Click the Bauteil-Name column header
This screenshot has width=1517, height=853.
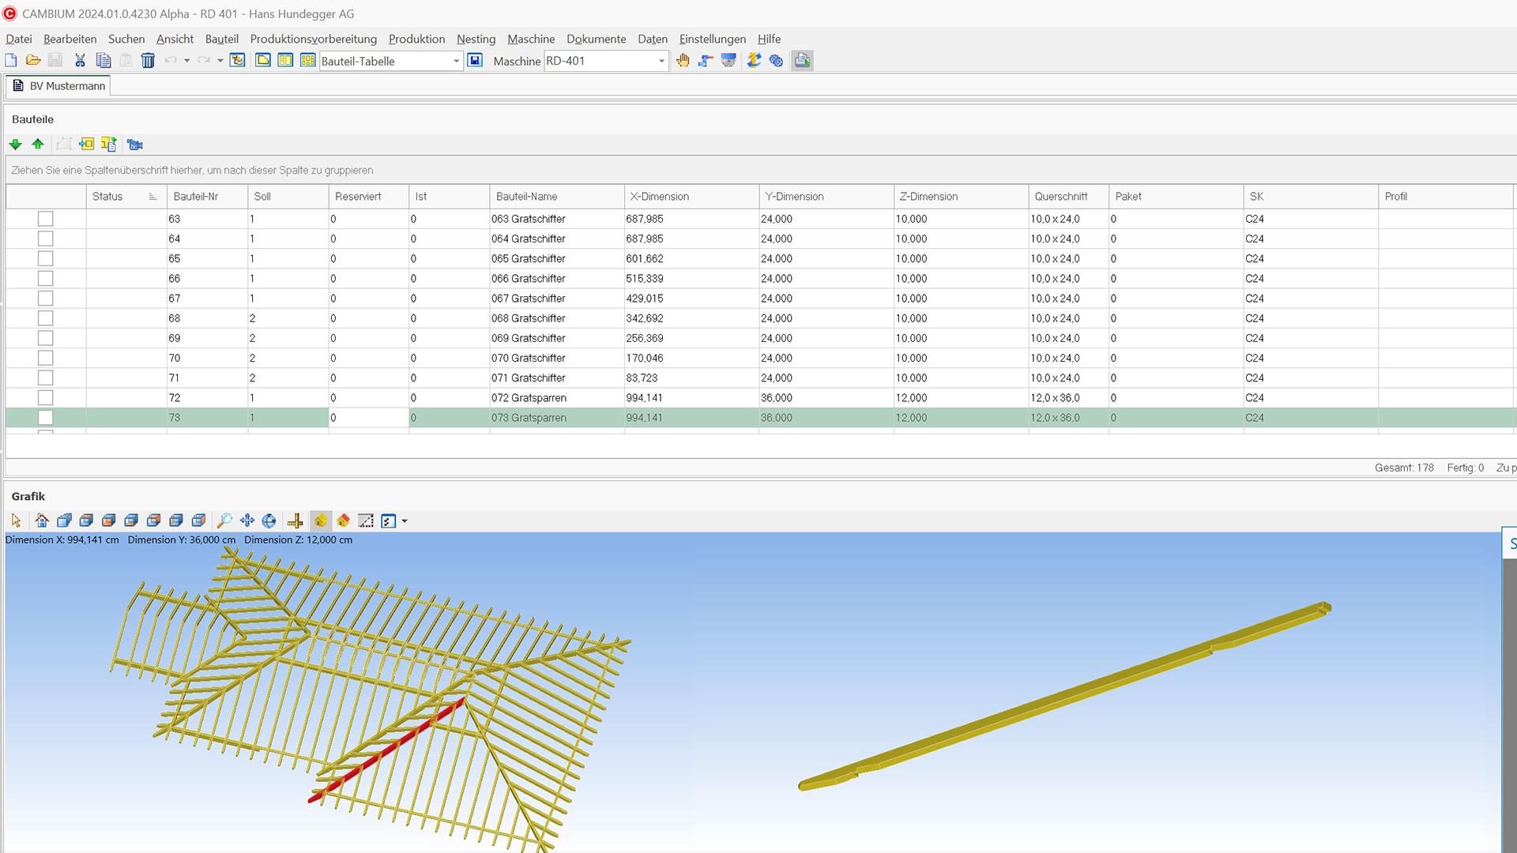click(x=526, y=197)
